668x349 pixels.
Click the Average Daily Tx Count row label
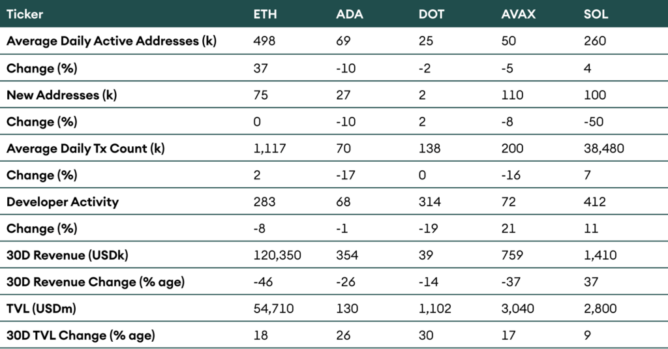pyautogui.click(x=85, y=148)
